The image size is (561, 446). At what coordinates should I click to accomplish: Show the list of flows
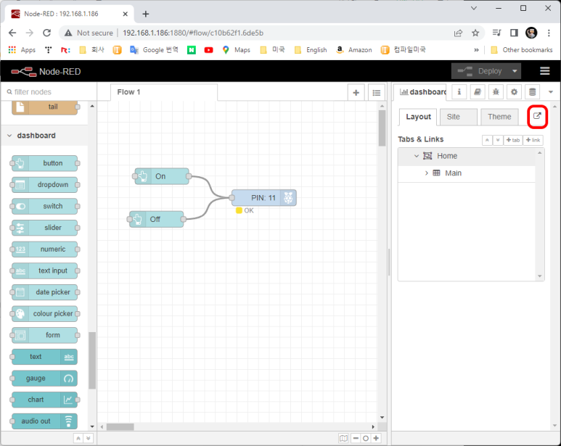click(376, 92)
